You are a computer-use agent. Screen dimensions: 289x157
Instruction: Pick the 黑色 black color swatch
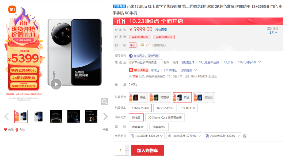click(138, 97)
